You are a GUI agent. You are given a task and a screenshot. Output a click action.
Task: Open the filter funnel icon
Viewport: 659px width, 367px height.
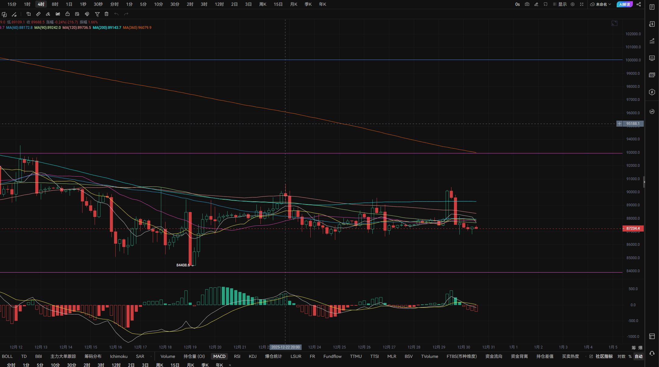97,14
